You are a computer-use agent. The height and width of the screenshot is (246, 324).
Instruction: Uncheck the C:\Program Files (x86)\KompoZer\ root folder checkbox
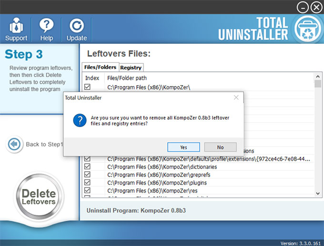[87, 87]
